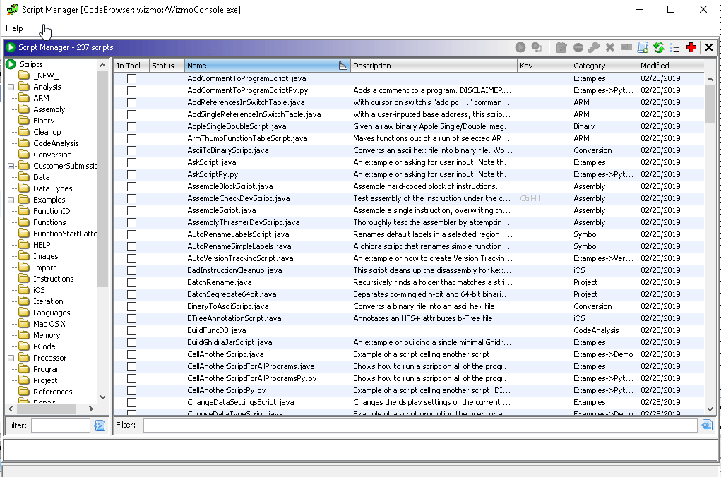This screenshot has width=721, height=477.
Task: Open the Script Directories list icon
Action: click(675, 47)
